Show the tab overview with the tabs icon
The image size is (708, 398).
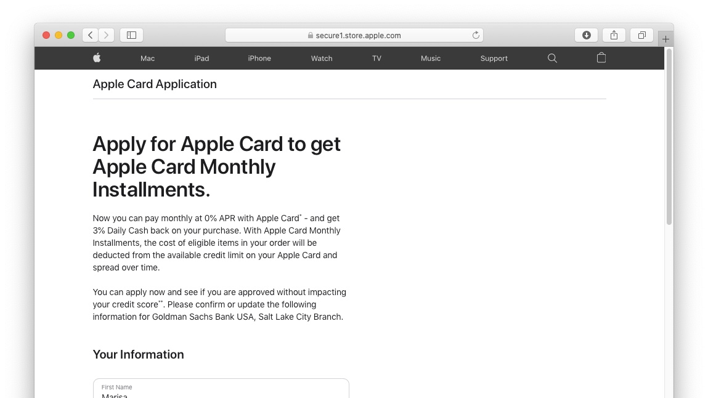641,35
